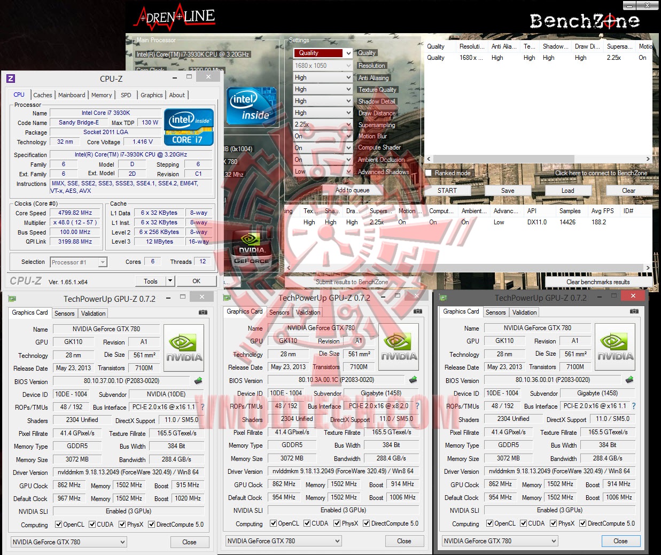Toggle CUDA checkbox in left GPU-Z

[x=92, y=525]
